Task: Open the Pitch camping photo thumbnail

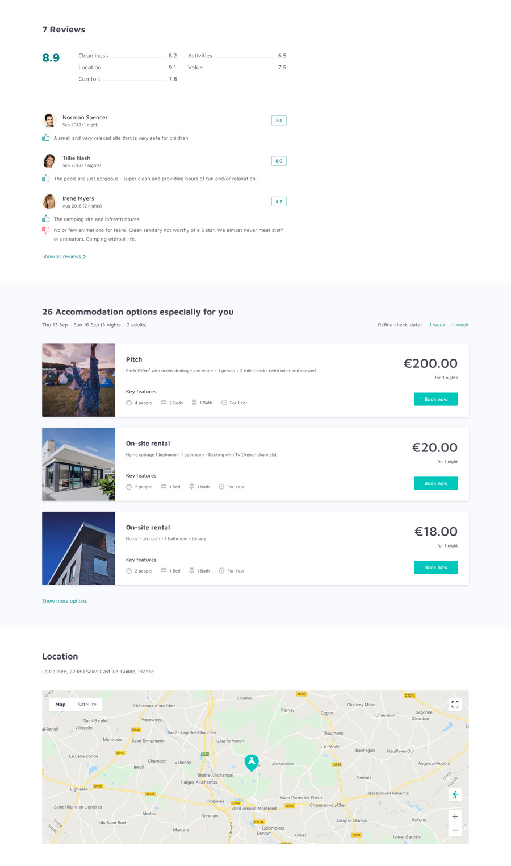Action: point(78,380)
